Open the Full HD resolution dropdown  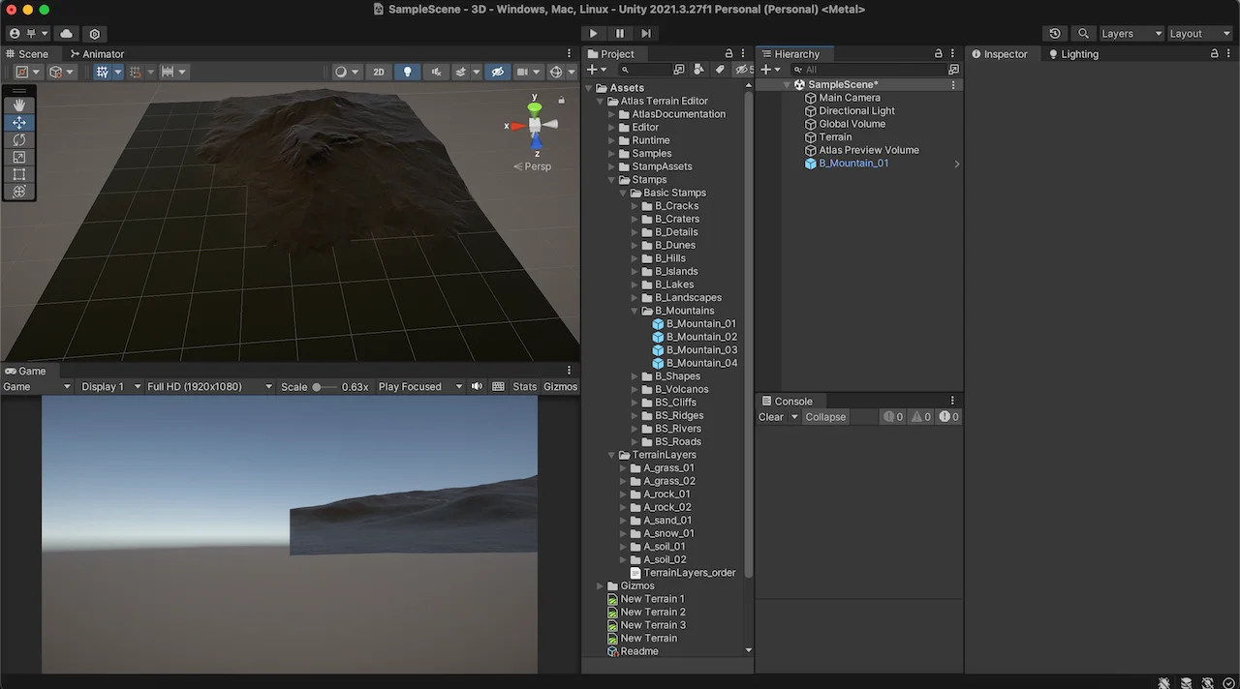click(x=210, y=387)
